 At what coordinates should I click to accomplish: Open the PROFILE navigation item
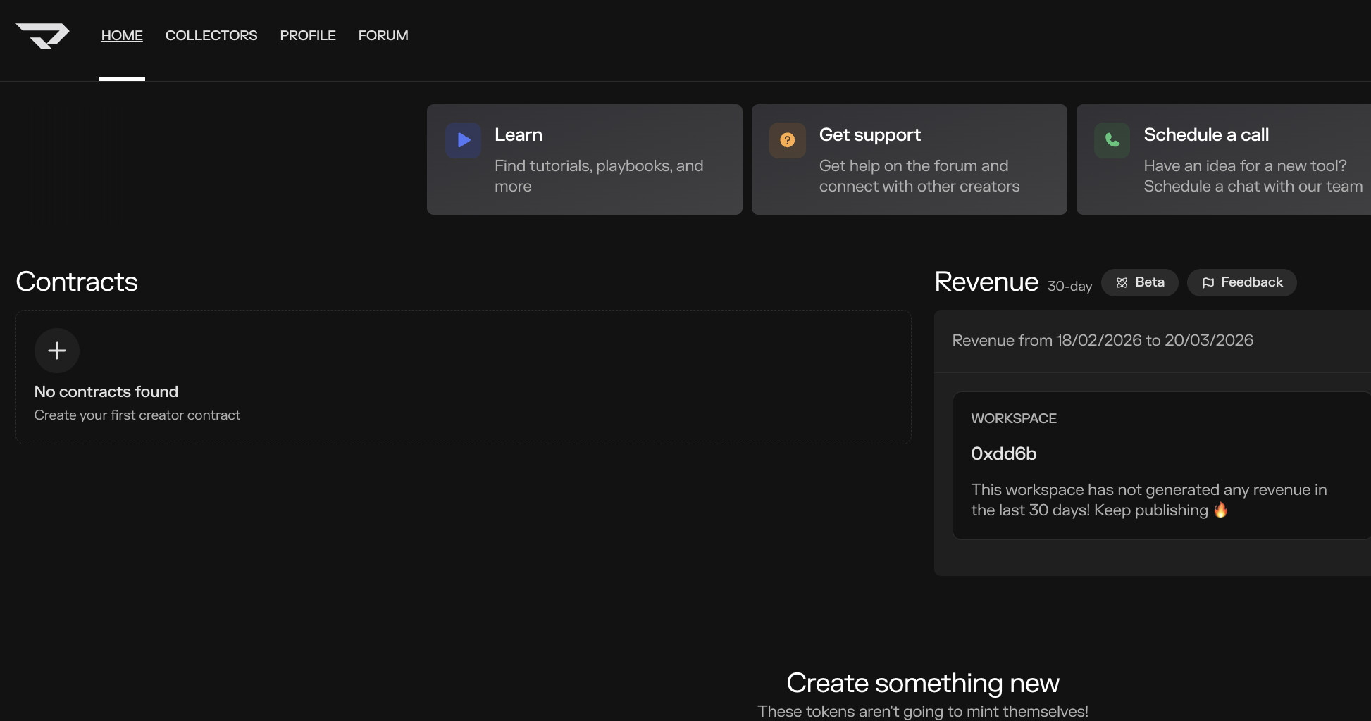(x=308, y=35)
